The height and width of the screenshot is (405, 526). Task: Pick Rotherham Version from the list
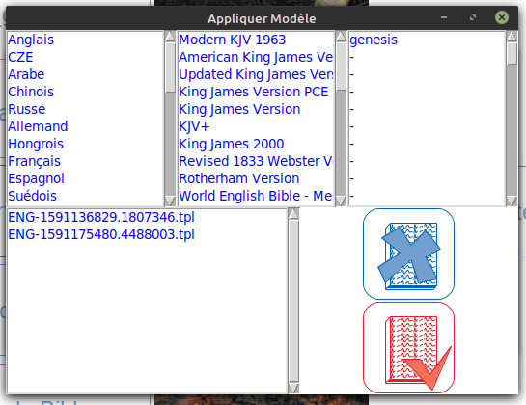click(x=238, y=178)
